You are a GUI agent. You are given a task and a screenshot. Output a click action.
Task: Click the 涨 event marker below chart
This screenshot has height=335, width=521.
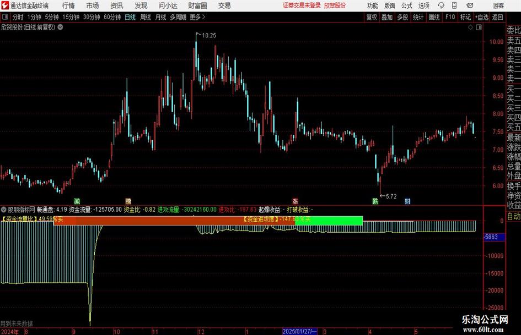click(296, 201)
